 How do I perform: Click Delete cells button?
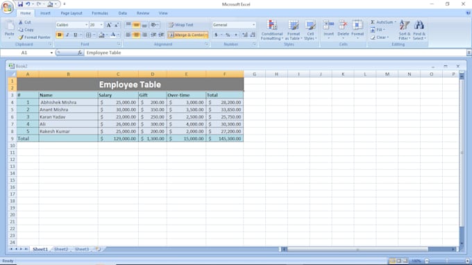tap(343, 29)
